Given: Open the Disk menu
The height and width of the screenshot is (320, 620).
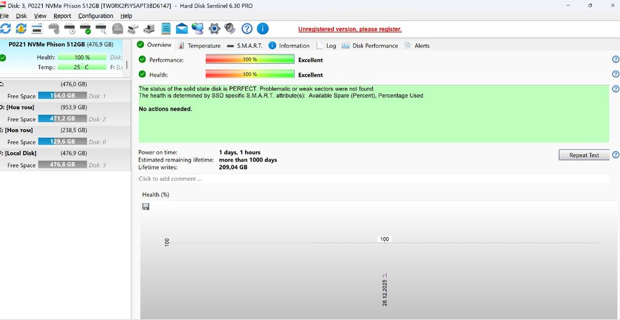Looking at the screenshot, I should (21, 15).
